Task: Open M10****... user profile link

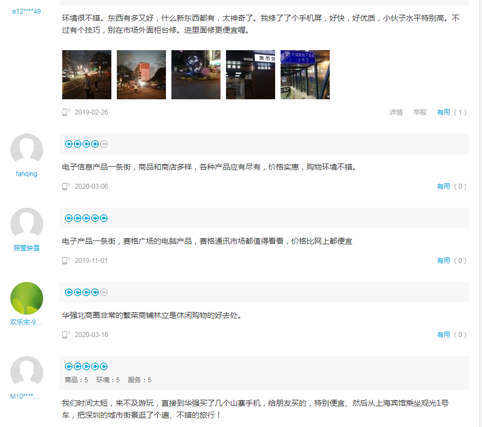Action: 25,396
